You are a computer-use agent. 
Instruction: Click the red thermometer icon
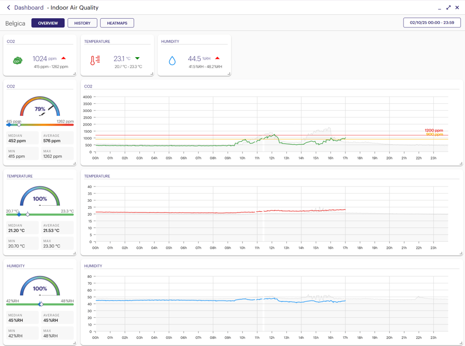95,60
